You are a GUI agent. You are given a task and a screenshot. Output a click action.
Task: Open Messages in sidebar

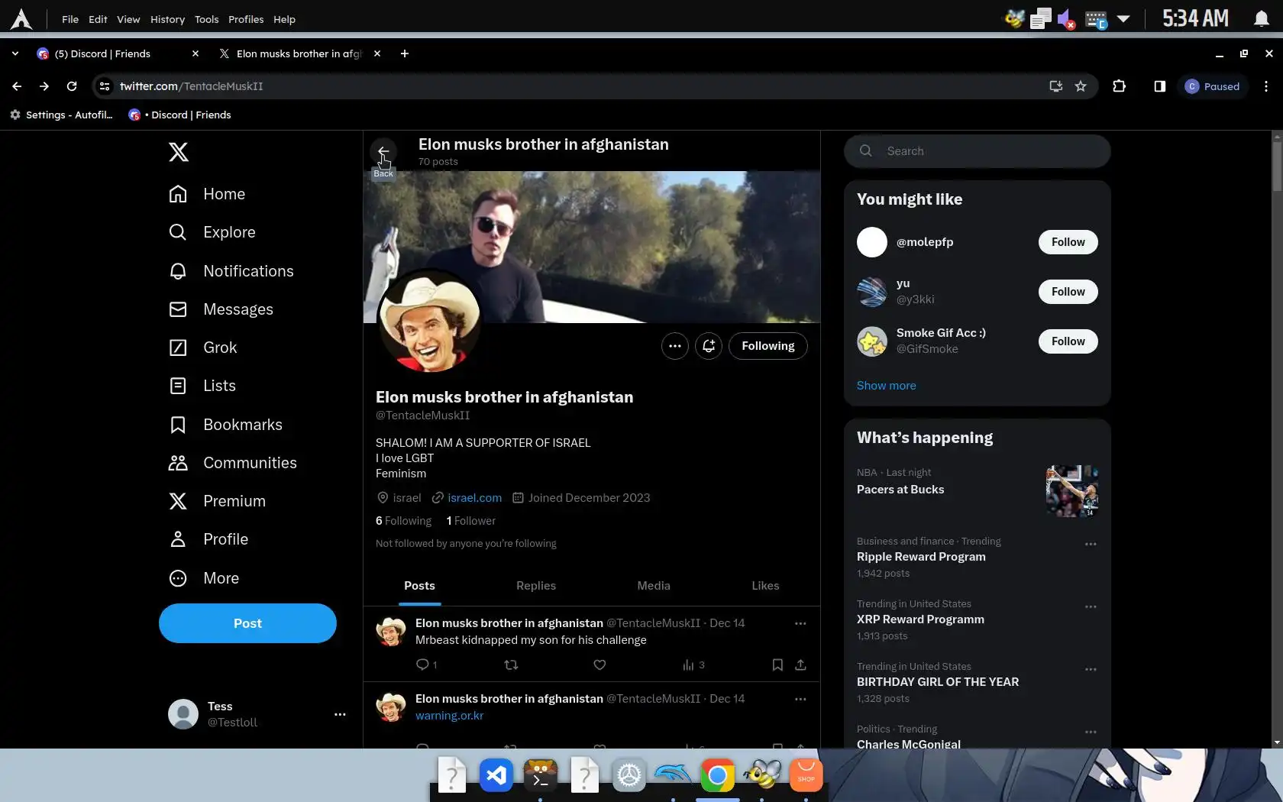[221, 309]
